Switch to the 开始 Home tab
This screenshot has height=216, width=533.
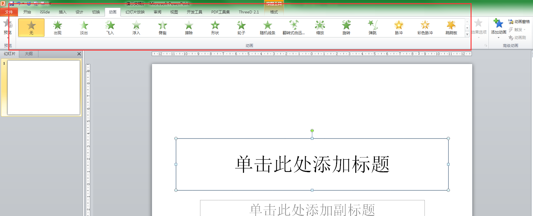tap(27, 12)
